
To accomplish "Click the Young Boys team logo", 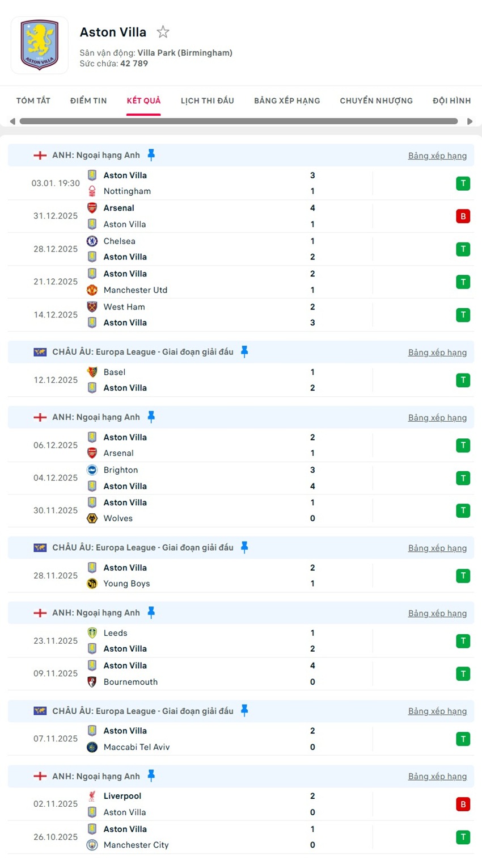I will [92, 583].
